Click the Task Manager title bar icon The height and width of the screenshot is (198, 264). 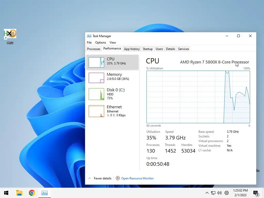89,36
